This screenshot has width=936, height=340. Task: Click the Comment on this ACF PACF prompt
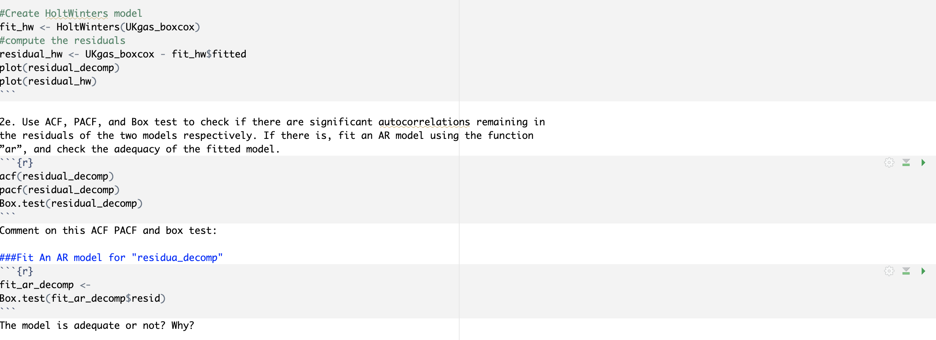(108, 230)
